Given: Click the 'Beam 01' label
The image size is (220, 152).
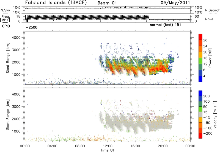Looking at the screenshot, I should coord(107,3).
